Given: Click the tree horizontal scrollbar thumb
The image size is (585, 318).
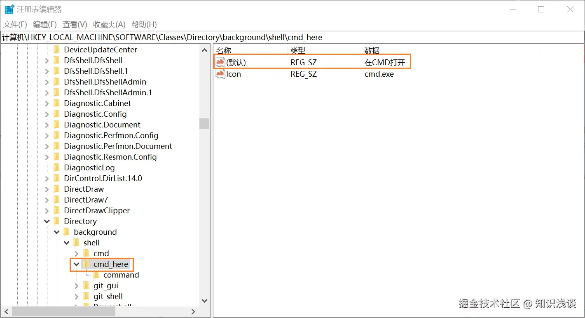Looking at the screenshot, I should click(64, 311).
